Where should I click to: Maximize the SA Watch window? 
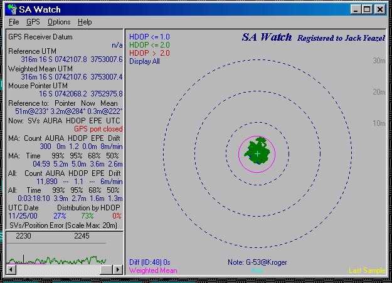tap(368, 9)
